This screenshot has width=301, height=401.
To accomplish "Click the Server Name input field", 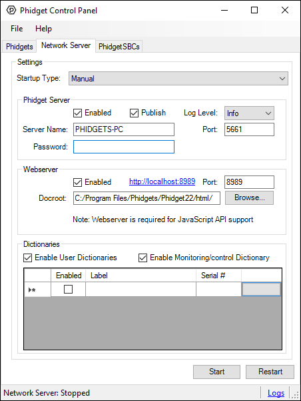I will (x=124, y=129).
